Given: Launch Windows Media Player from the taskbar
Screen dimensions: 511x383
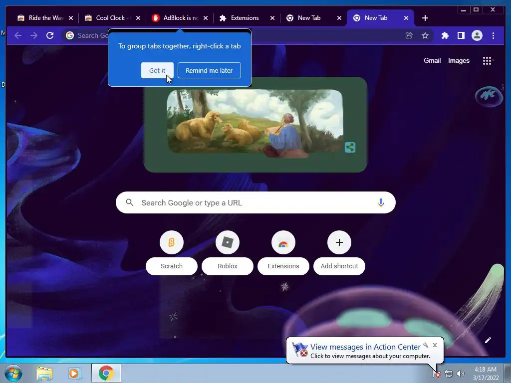Looking at the screenshot, I should click(75, 373).
